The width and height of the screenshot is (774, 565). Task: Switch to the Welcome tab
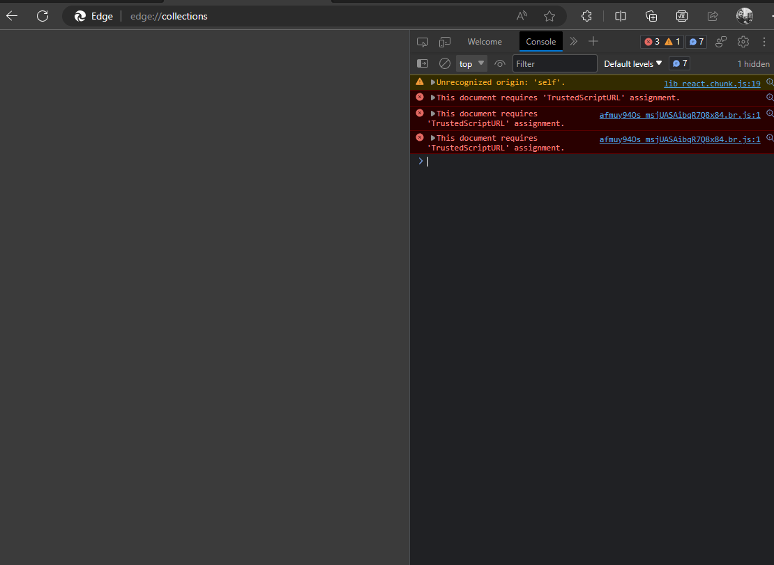coord(485,42)
